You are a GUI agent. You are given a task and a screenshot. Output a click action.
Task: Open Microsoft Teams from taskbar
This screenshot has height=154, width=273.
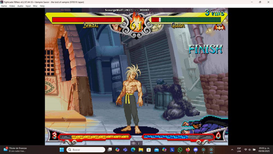pos(125,150)
